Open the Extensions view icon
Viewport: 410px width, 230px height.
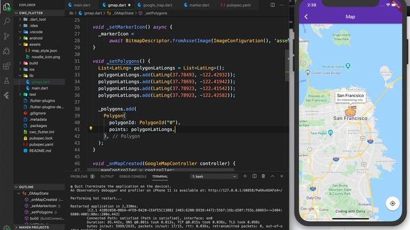(6, 66)
